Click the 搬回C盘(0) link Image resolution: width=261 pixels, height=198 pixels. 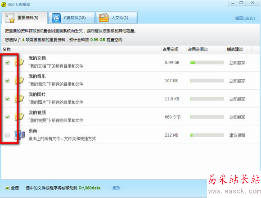click(245, 18)
